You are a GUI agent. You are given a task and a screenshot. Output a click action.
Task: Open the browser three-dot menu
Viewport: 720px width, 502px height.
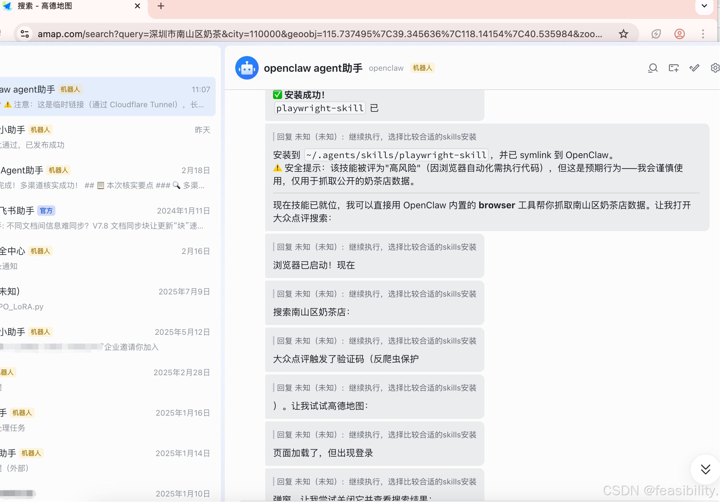pyautogui.click(x=703, y=34)
